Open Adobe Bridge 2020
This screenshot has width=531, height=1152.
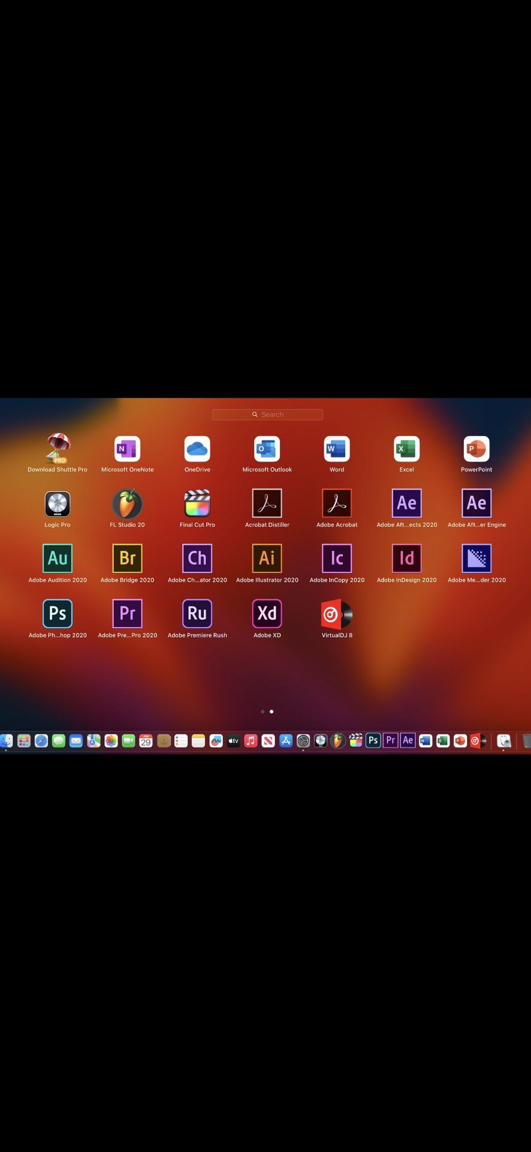[128, 559]
